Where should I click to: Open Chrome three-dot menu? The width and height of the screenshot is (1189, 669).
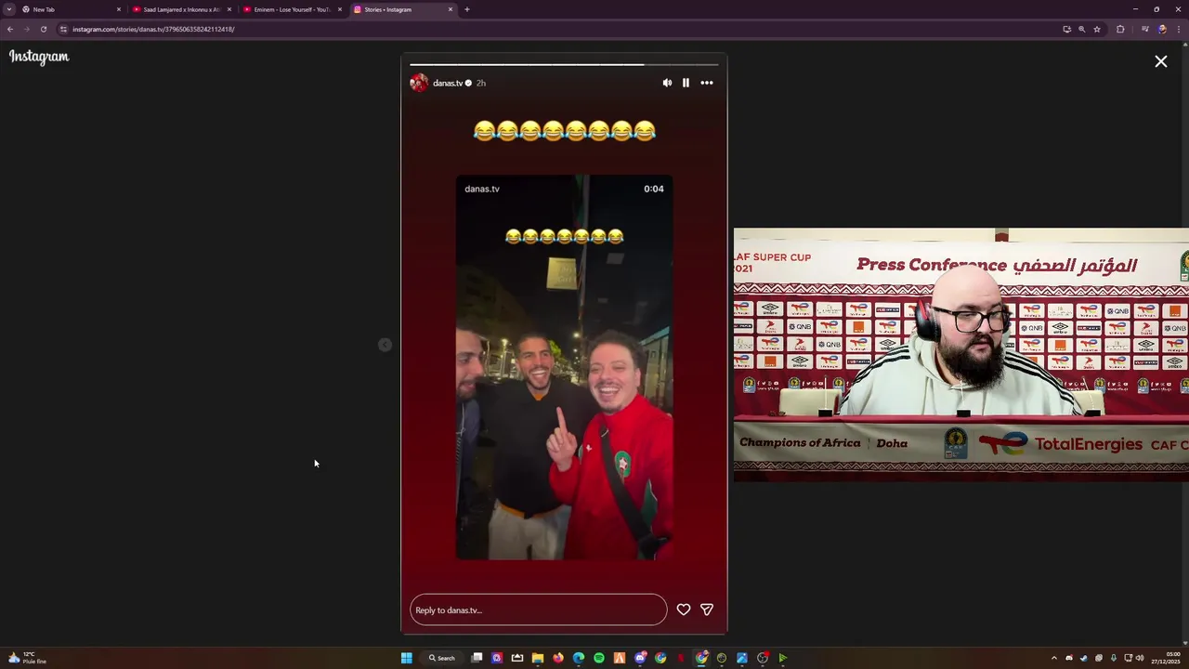click(1178, 29)
